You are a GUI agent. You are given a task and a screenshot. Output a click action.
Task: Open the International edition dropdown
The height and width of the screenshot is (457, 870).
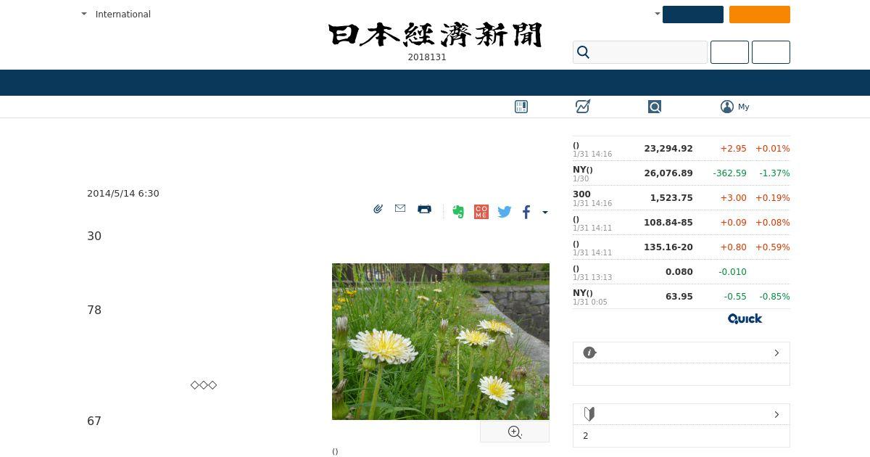pos(116,14)
